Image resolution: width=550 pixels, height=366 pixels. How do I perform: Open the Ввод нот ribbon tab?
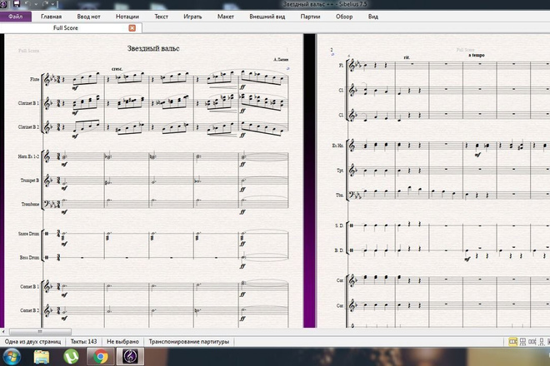coord(88,17)
